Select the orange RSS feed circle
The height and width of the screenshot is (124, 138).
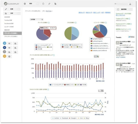(x=5, y=56)
